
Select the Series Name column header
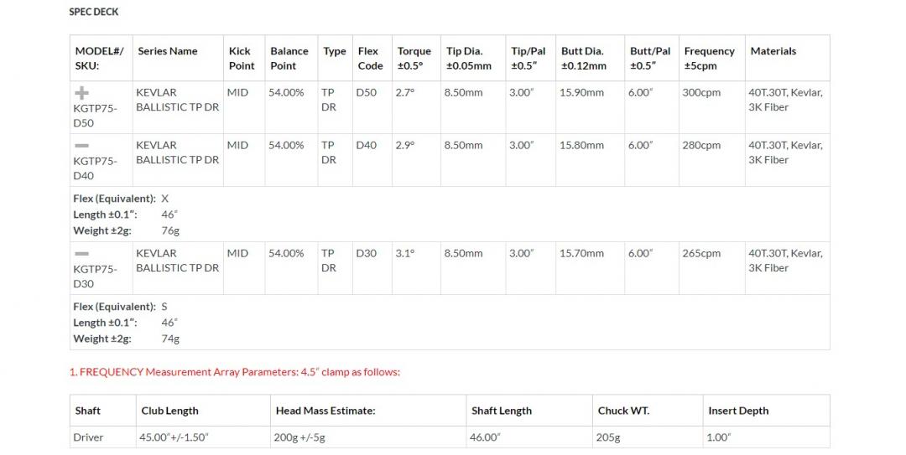(x=168, y=51)
